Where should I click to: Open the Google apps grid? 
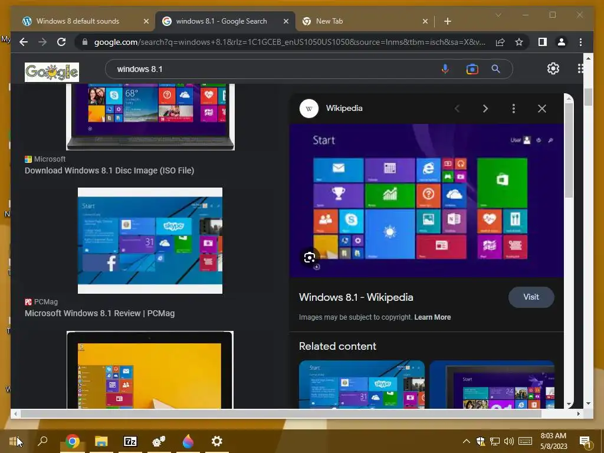pos(580,68)
